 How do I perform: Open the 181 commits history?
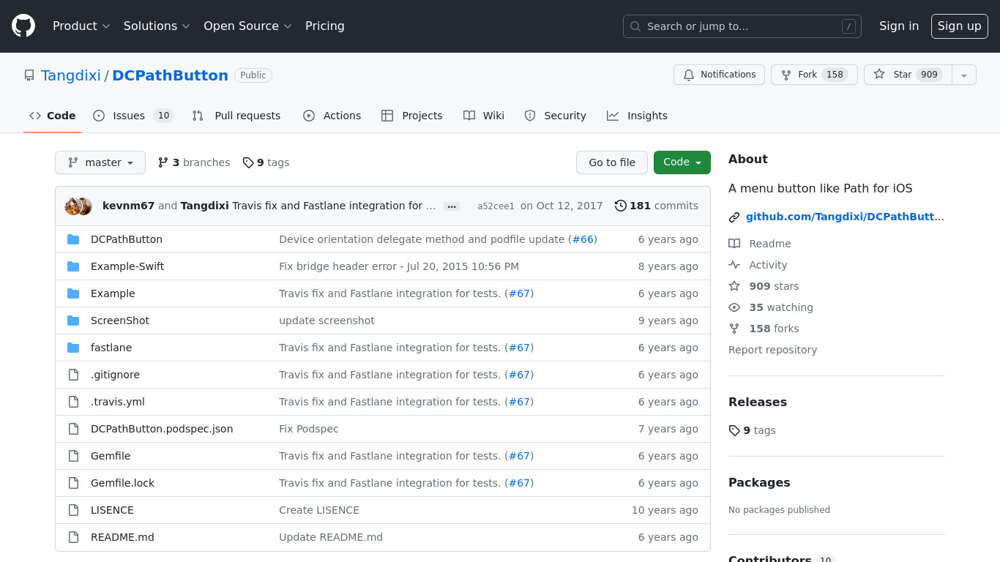657,206
